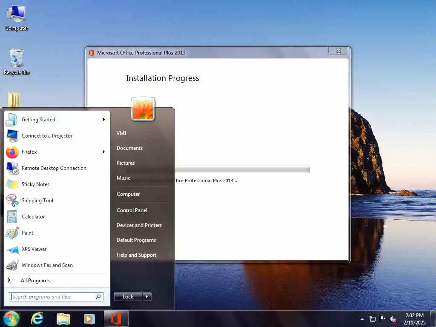The width and height of the screenshot is (436, 327).
Task: Click the search magnifier icon
Action: [x=98, y=297]
